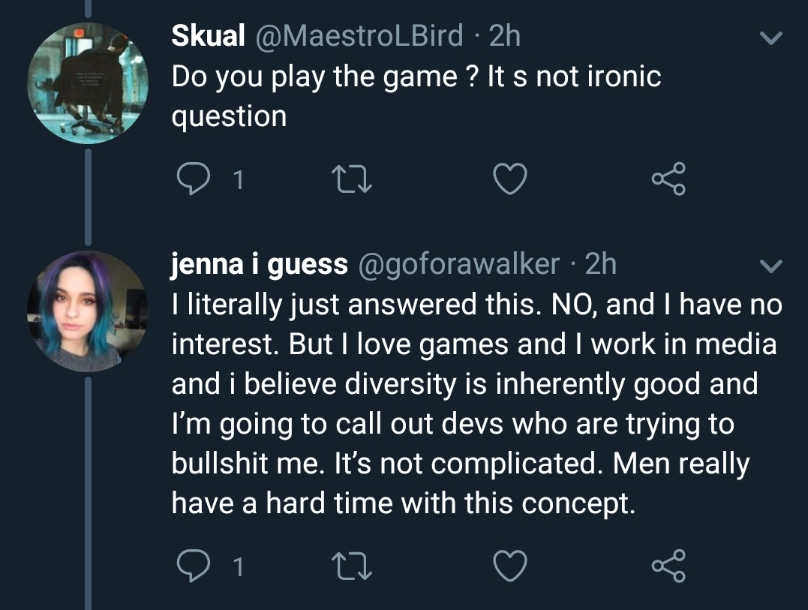Like Skual's tweet with the heart

pos(510,179)
